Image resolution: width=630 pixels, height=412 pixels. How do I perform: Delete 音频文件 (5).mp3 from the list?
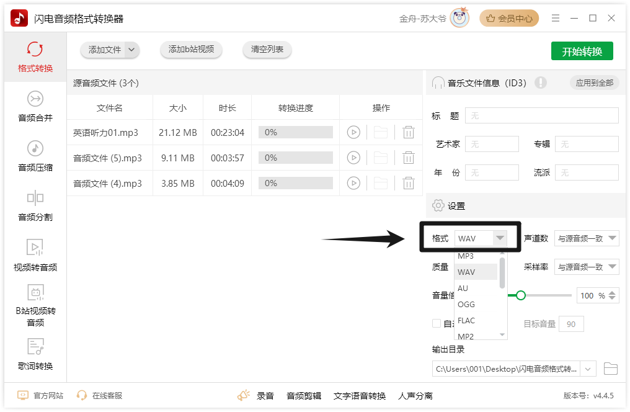click(x=409, y=158)
